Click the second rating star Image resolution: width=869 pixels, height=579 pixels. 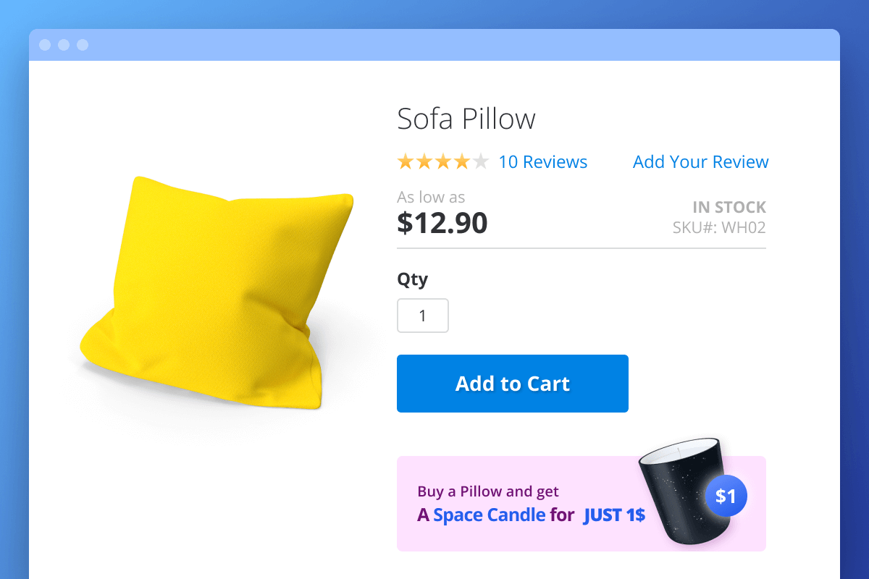point(424,162)
